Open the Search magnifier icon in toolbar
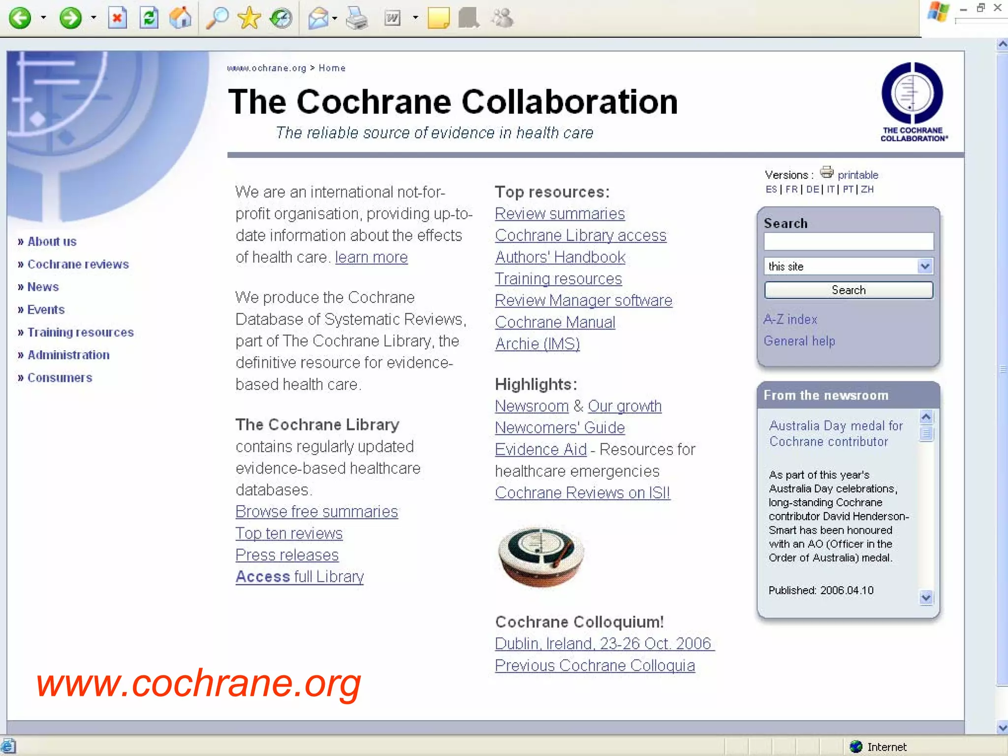 [217, 18]
